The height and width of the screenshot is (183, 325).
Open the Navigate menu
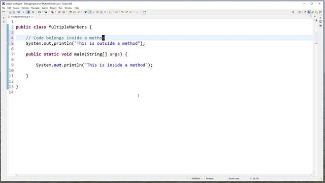[x=35, y=8]
